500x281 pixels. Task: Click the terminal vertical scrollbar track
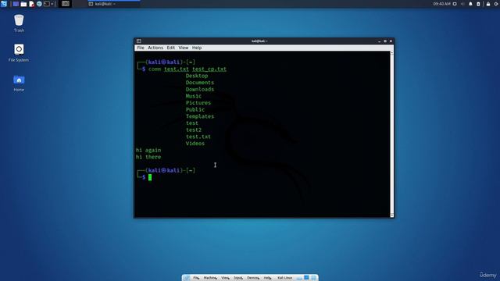[392, 134]
